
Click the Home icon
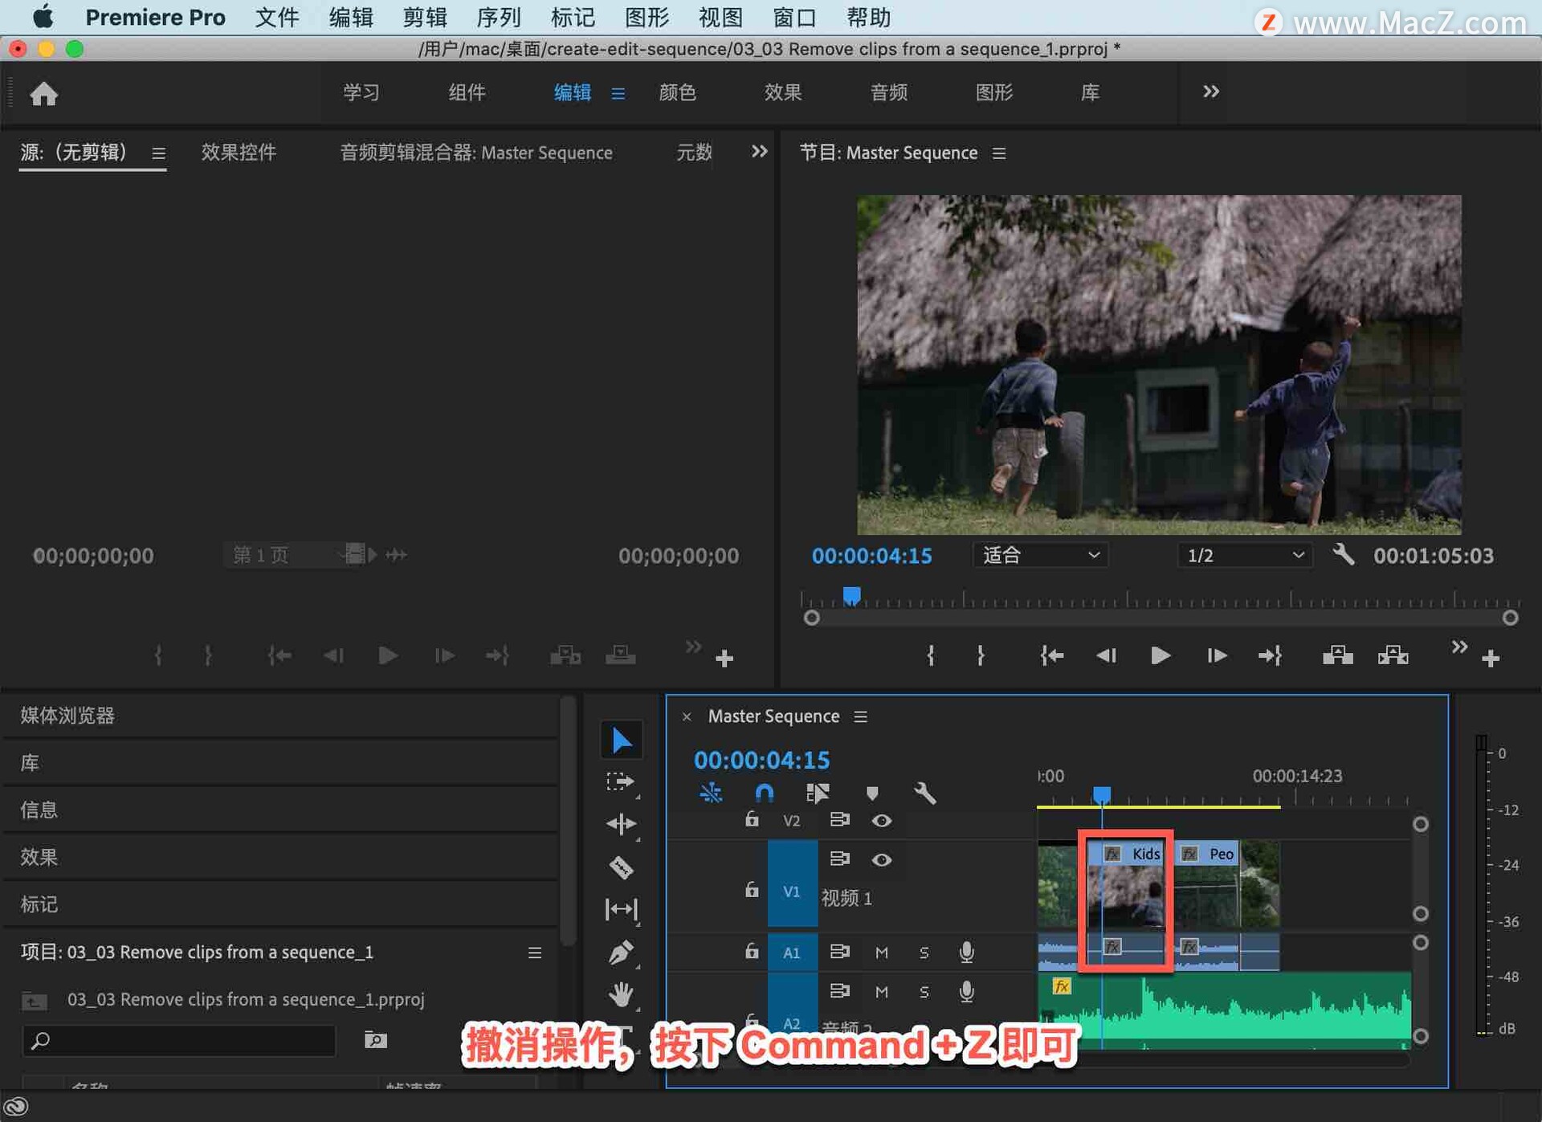pos(44,94)
